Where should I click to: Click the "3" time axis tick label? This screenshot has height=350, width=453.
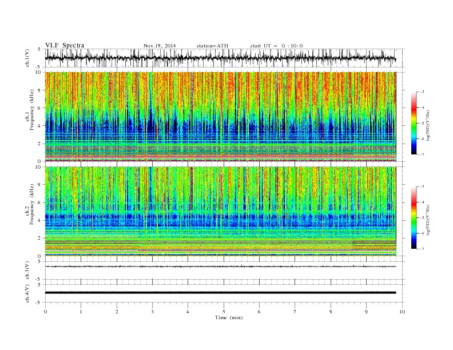(x=153, y=312)
